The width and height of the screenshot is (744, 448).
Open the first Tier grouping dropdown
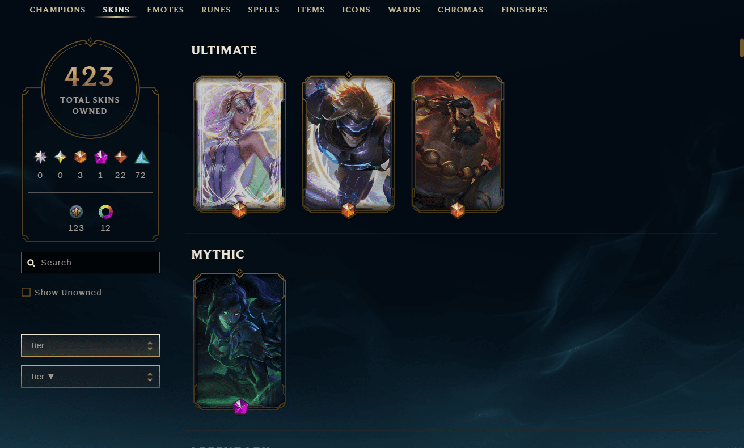90,345
